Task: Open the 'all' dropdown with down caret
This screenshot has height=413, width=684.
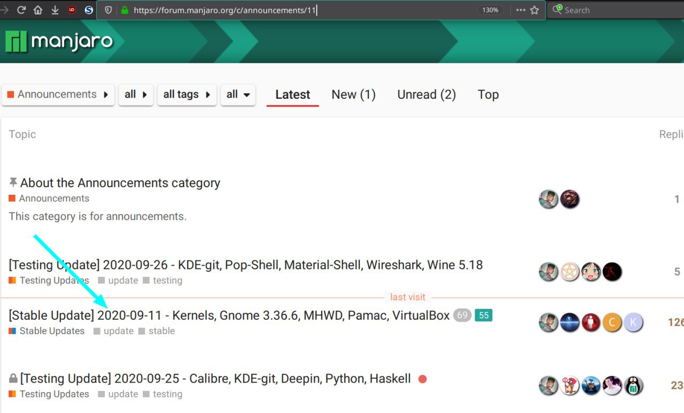Action: pos(238,94)
